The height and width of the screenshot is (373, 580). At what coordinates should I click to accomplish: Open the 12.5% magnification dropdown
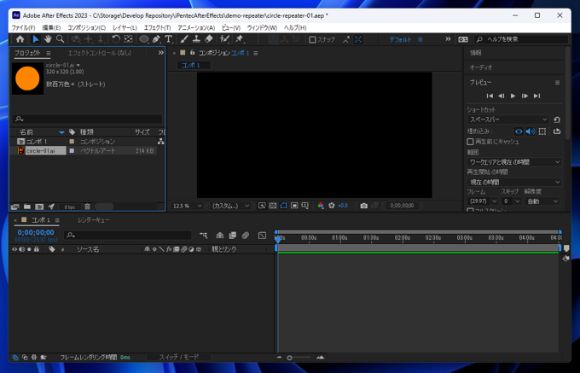pyautogui.click(x=187, y=206)
